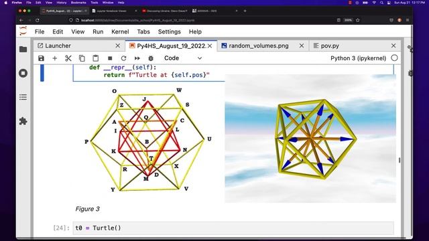Close the random_volumes.png tab

pos(302,46)
